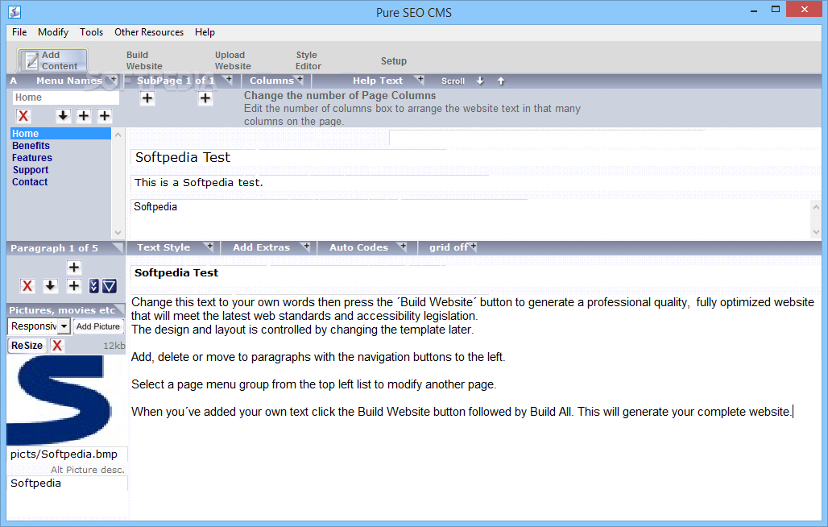This screenshot has width=828, height=527.
Task: Click the 'A' label before Menu Names
Action: (x=13, y=81)
